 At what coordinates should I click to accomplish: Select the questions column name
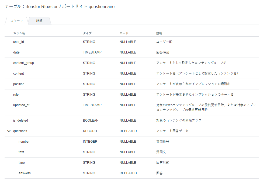(20, 131)
